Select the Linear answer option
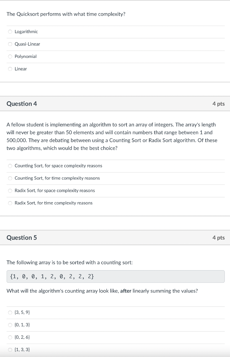Viewport: 230px width, 357px height. pyautogui.click(x=10, y=69)
